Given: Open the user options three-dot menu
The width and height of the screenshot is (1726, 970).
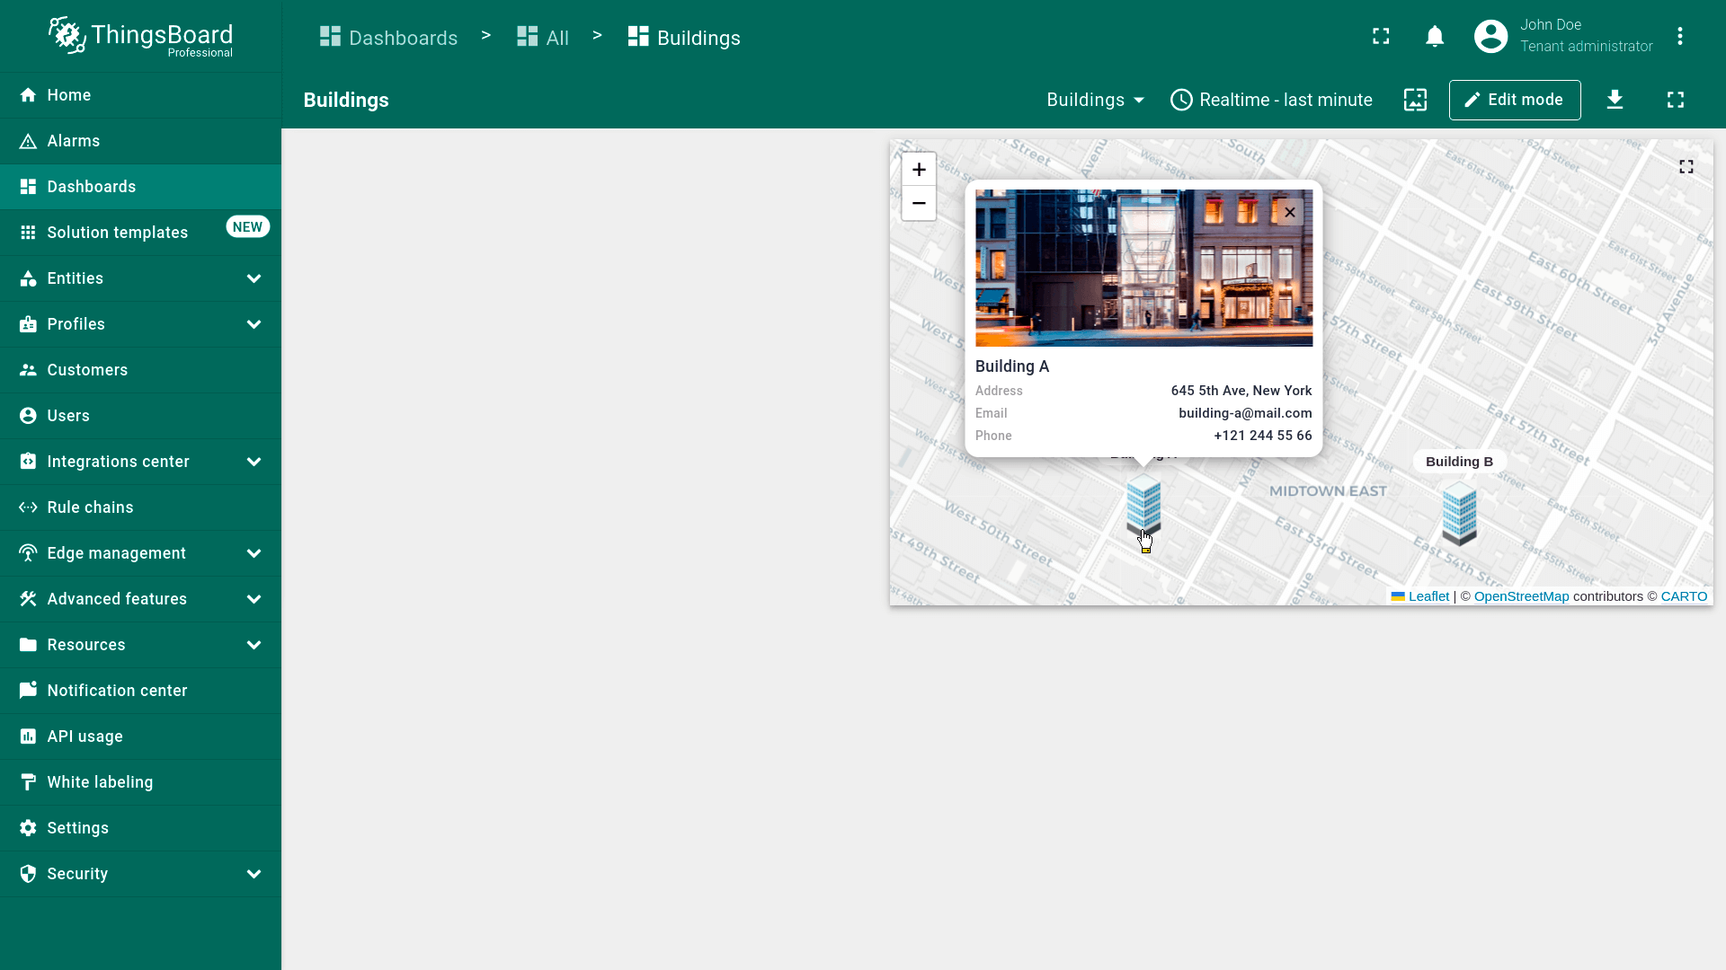Looking at the screenshot, I should point(1679,37).
